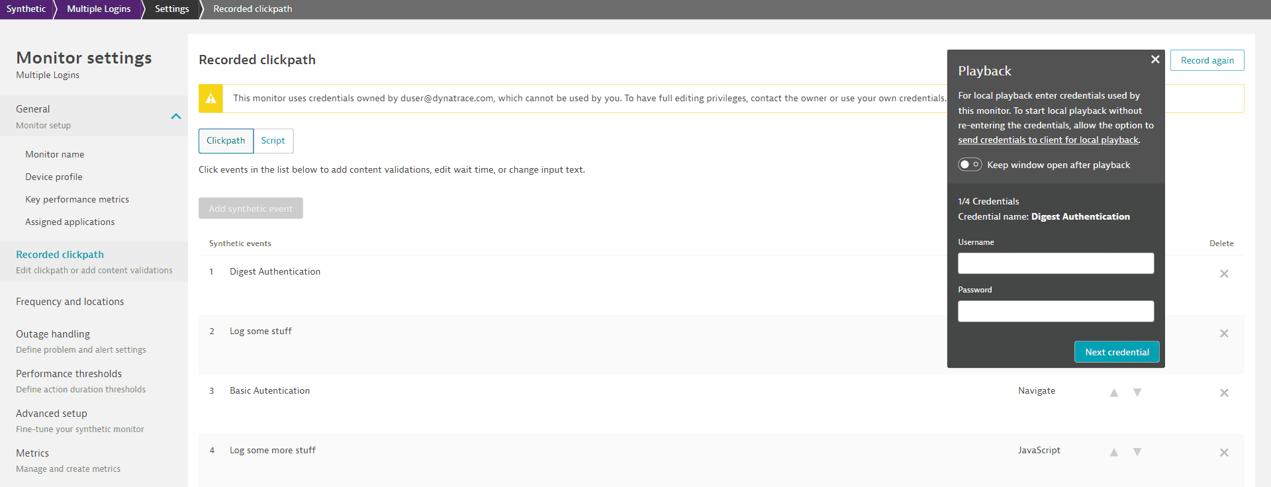Select Log some more stuff event row
1271x487 pixels.
pyautogui.click(x=722, y=461)
